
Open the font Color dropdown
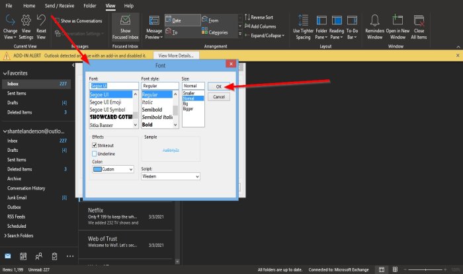[x=112, y=170]
